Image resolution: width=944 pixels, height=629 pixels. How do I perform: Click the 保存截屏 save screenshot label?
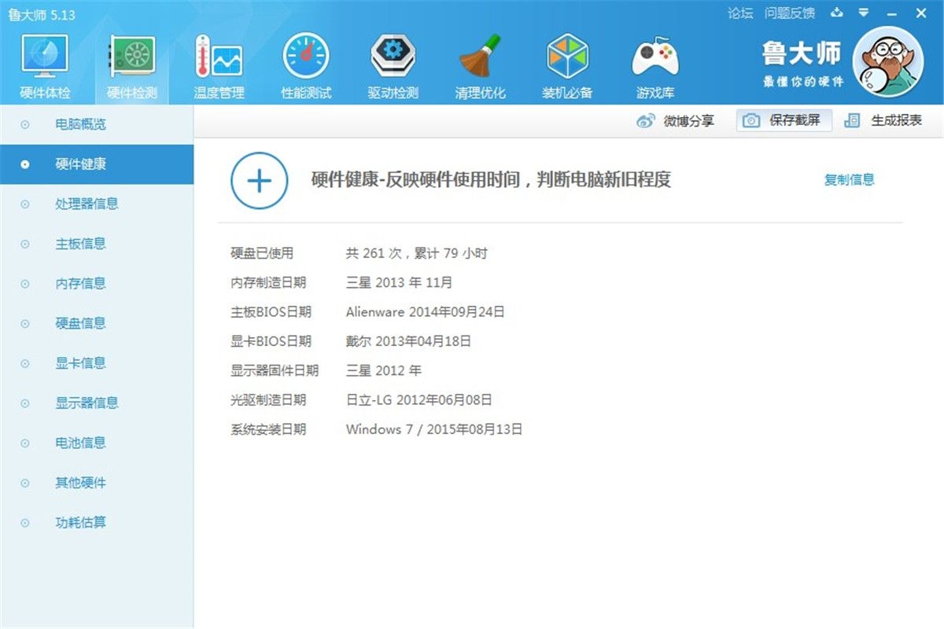pos(795,121)
